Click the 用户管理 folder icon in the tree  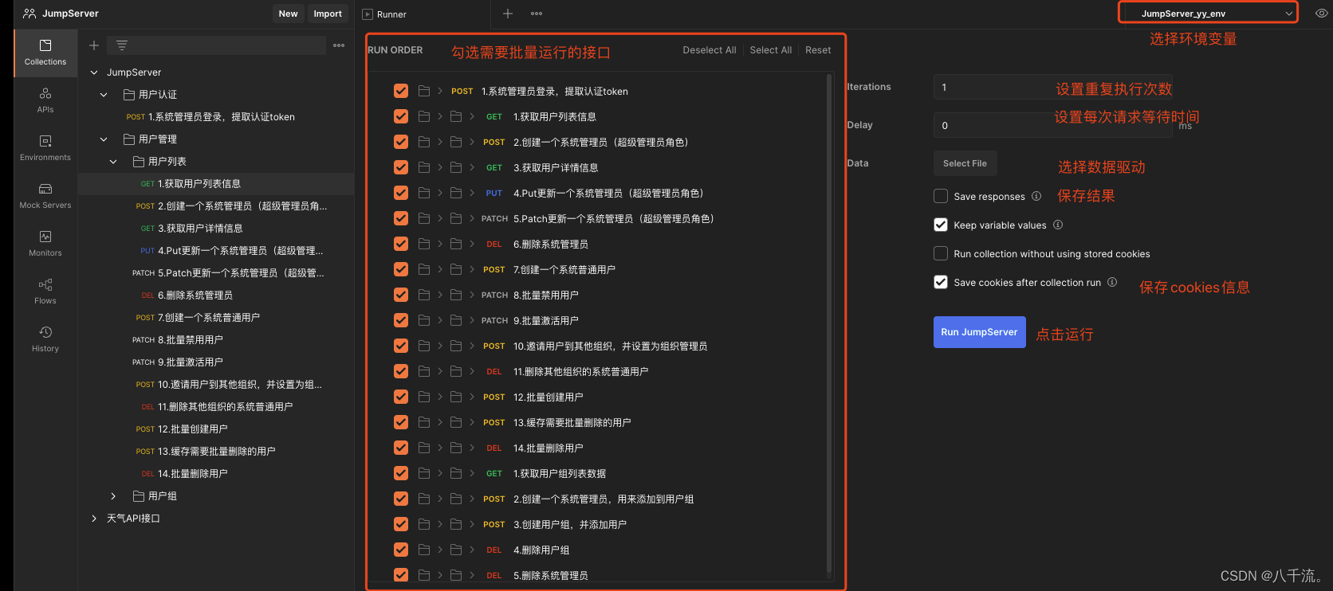129,139
